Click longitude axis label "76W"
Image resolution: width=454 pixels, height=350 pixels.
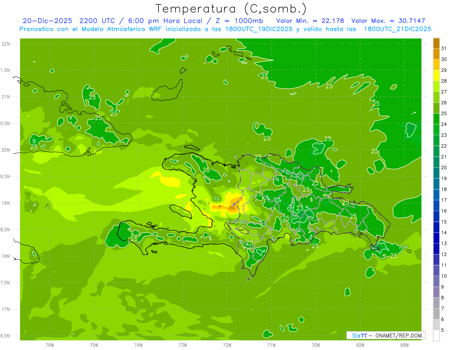tap(50, 345)
